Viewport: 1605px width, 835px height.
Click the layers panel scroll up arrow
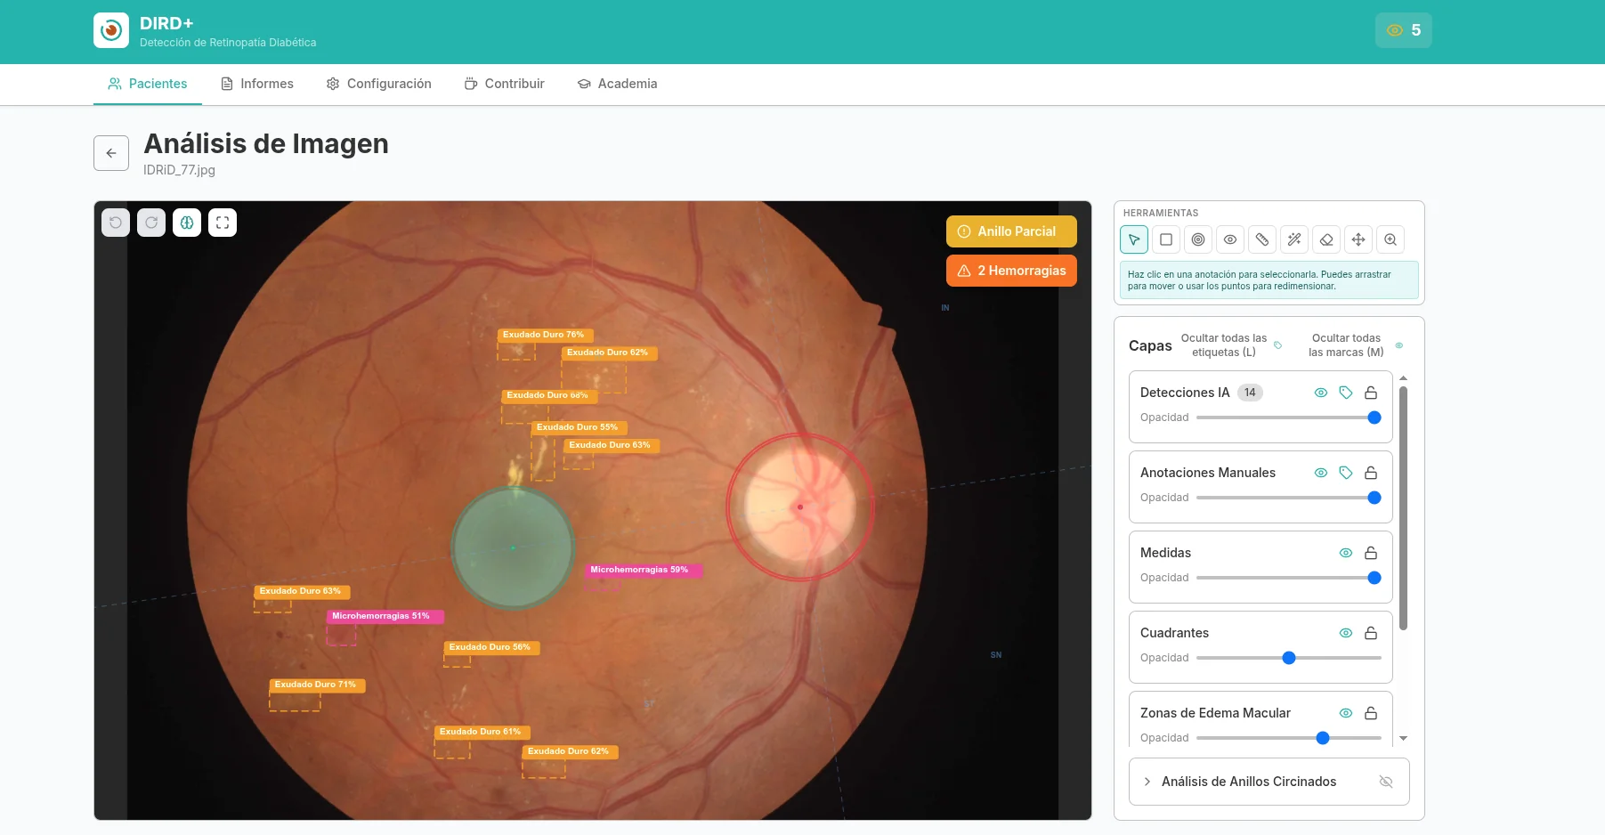point(1404,378)
